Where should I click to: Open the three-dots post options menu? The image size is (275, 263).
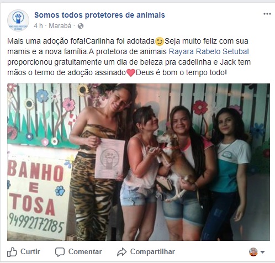[x=267, y=14]
